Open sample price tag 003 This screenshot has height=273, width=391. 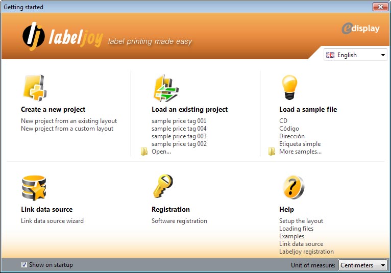coord(179,136)
